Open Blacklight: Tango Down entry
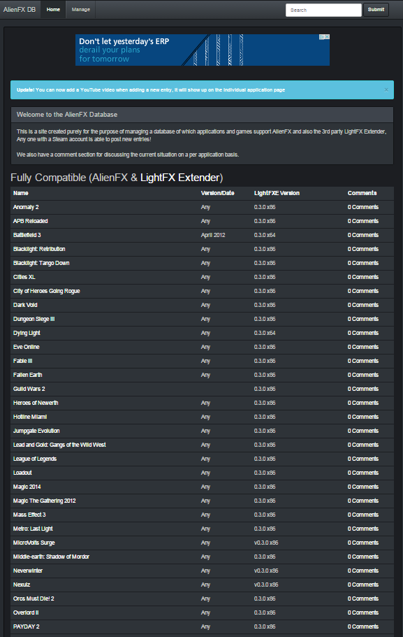Viewport: 403px width, 637px height. tap(41, 263)
